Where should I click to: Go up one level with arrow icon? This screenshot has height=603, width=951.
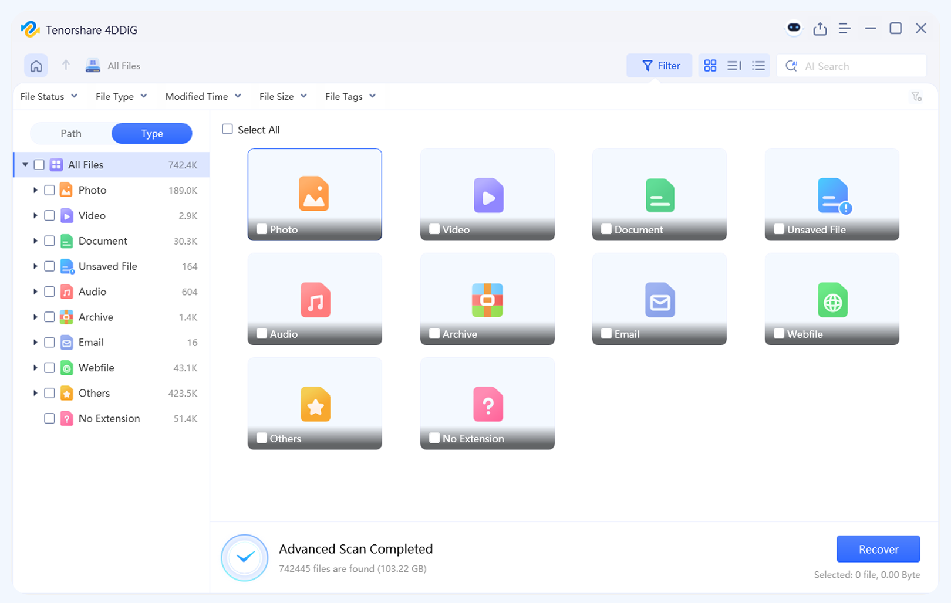pyautogui.click(x=66, y=66)
